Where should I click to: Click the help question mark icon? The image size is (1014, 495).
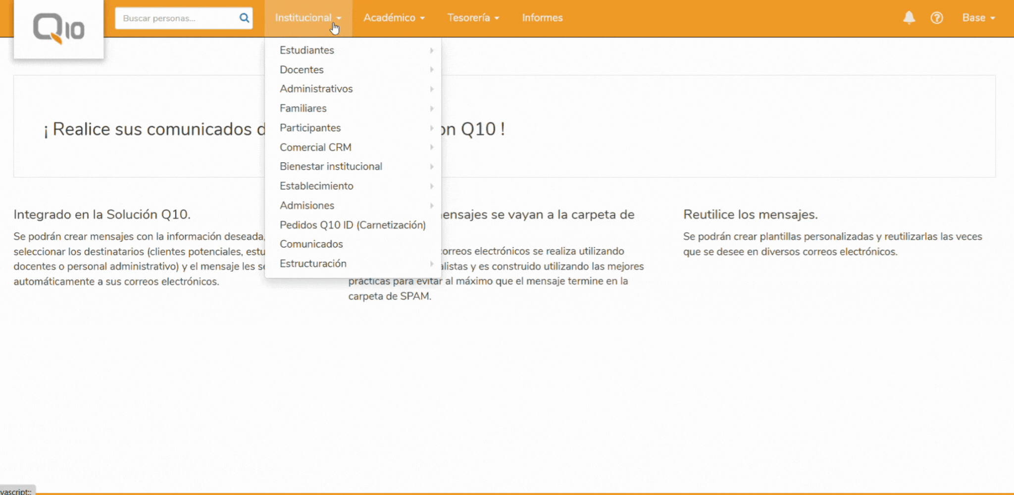tap(937, 18)
